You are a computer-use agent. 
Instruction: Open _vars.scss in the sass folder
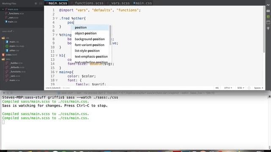pyautogui.click(x=15, y=76)
